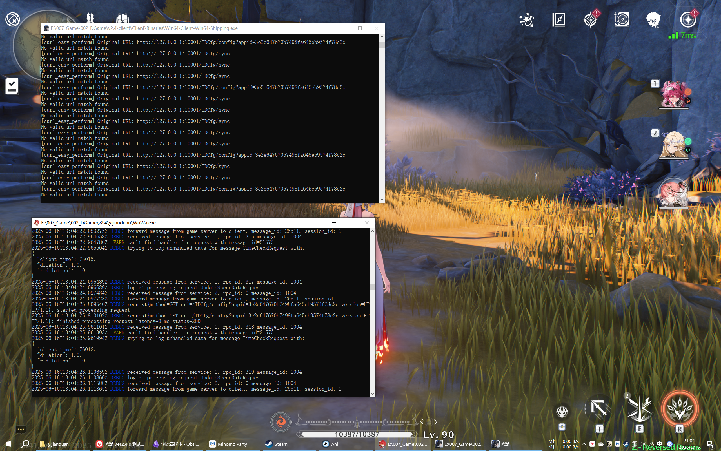Switch to Mihomo Party taskbar item
This screenshot has width=721, height=451.
(233, 444)
